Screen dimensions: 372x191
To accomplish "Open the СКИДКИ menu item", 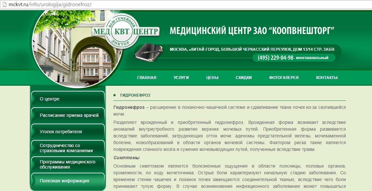I will click(244, 77).
